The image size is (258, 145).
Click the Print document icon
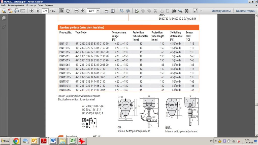(17, 11)
